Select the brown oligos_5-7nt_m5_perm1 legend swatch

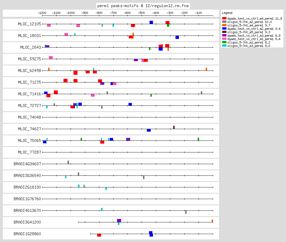(224, 32)
